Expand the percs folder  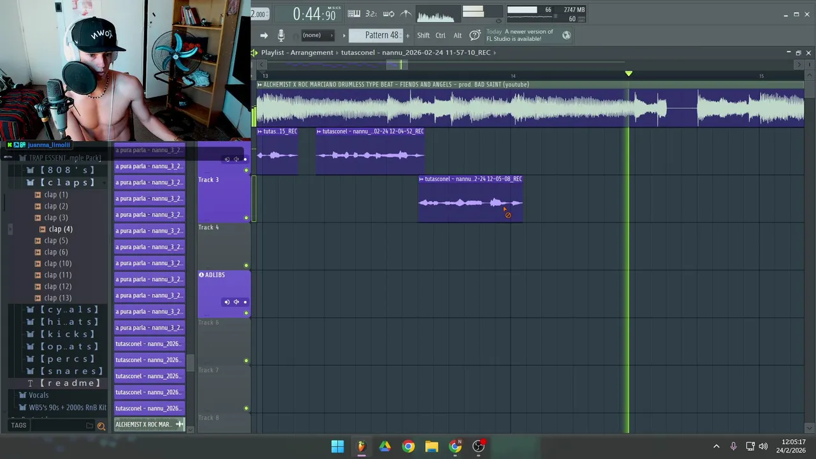click(x=61, y=359)
